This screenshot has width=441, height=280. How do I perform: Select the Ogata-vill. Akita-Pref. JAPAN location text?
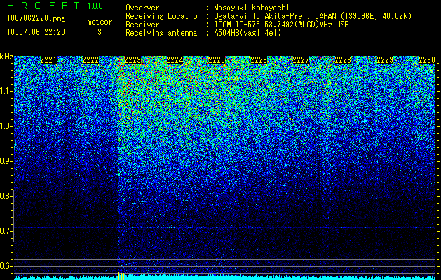click(313, 16)
